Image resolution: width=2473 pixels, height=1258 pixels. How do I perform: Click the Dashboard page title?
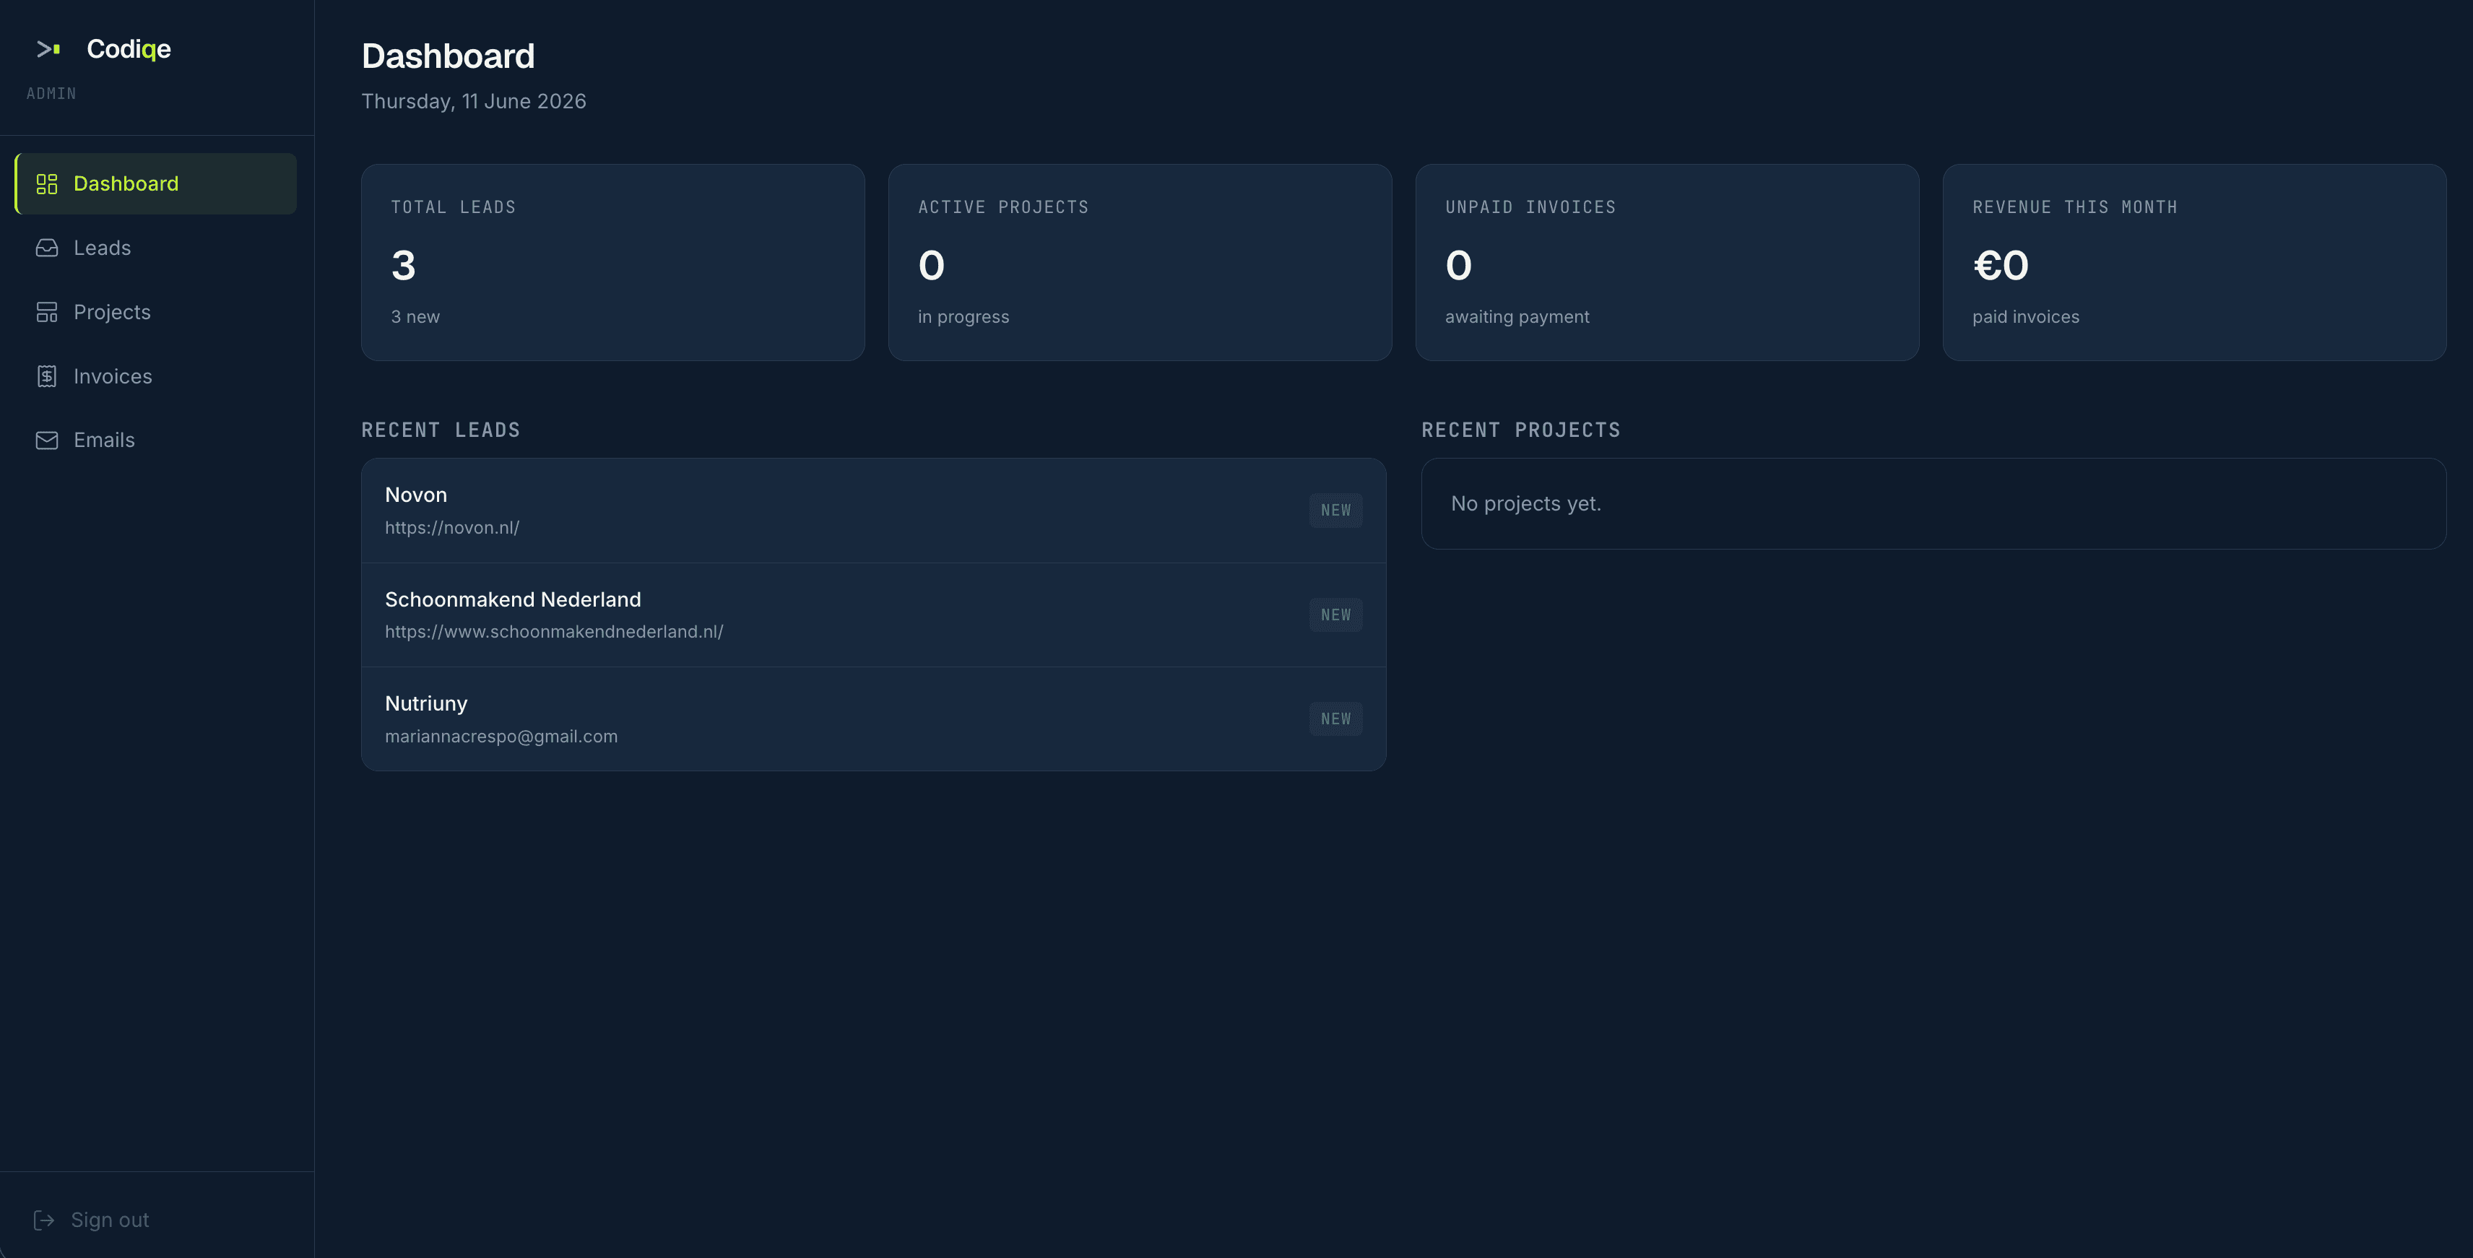point(449,56)
